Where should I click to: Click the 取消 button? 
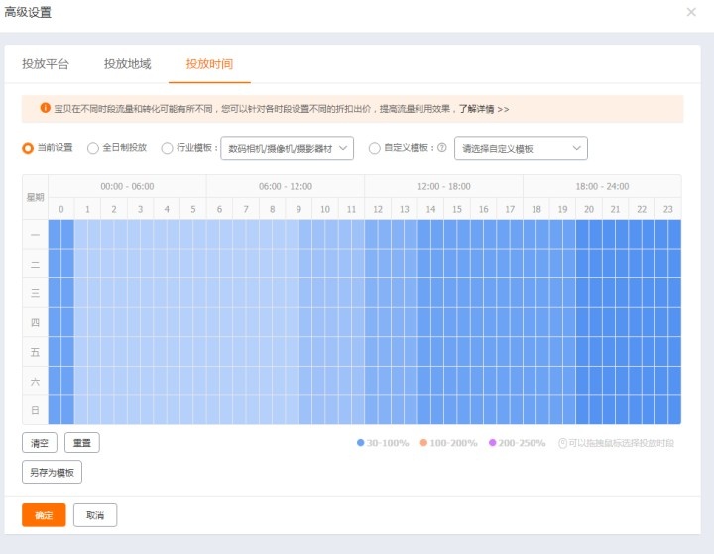click(95, 515)
